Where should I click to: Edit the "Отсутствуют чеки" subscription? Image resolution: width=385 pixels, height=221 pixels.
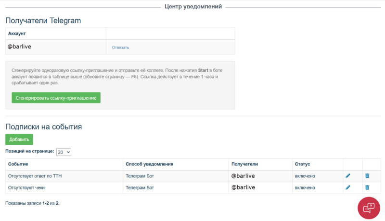[347, 187]
